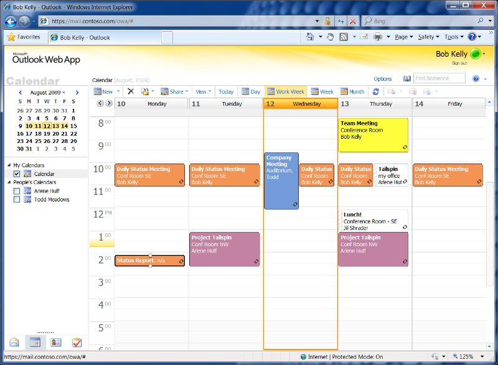Check Arlene Huff's calendar
Viewport: 498px width, 365px height.
pos(17,191)
